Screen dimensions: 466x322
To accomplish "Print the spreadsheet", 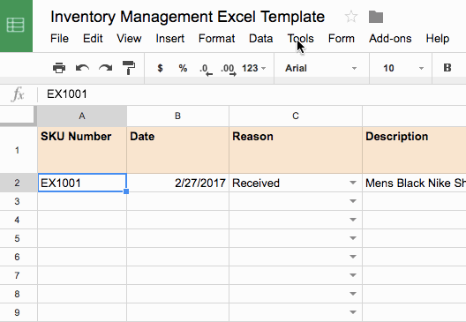I will click(59, 68).
